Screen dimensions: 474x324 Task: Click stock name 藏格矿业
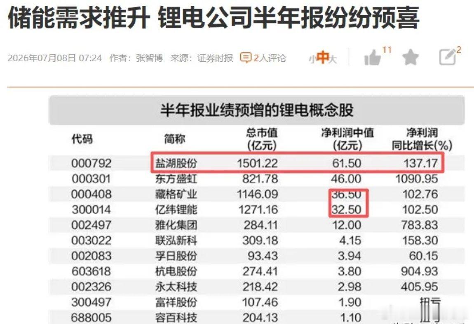click(x=176, y=194)
